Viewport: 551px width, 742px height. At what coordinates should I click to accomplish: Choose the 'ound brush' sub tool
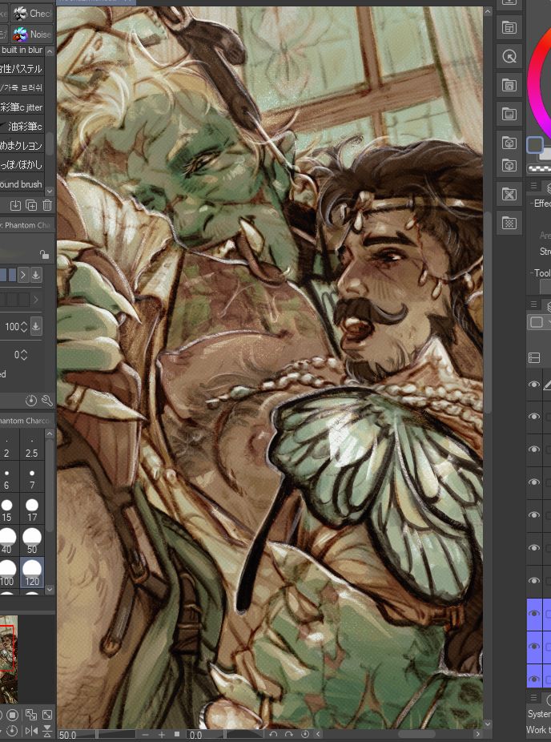[x=22, y=184]
